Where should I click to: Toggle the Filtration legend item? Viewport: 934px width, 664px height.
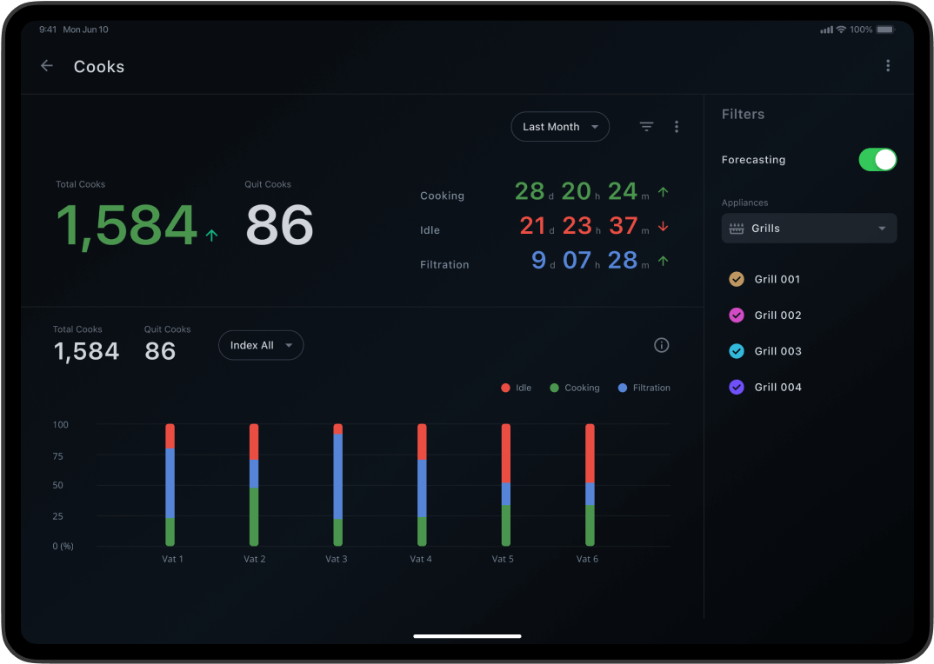[644, 388]
